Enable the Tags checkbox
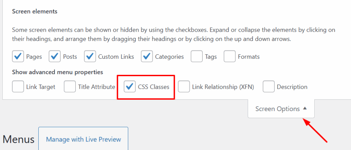 tap(197, 56)
